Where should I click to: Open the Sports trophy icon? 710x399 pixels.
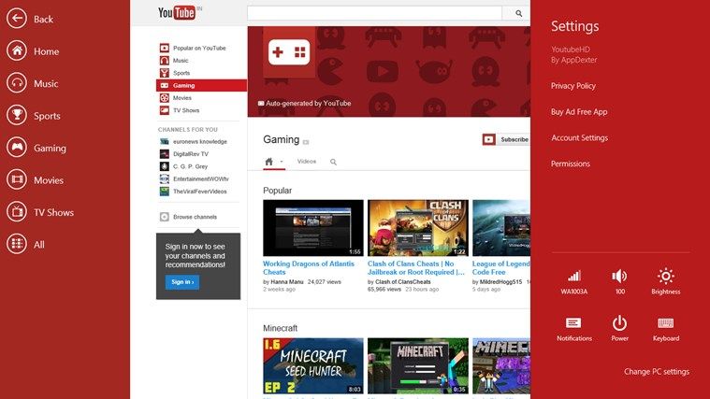pos(17,115)
